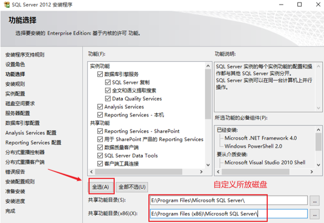Click 分布式重播控制器 step in sidebar
The height and width of the screenshot is (223, 324).
pos(25,152)
